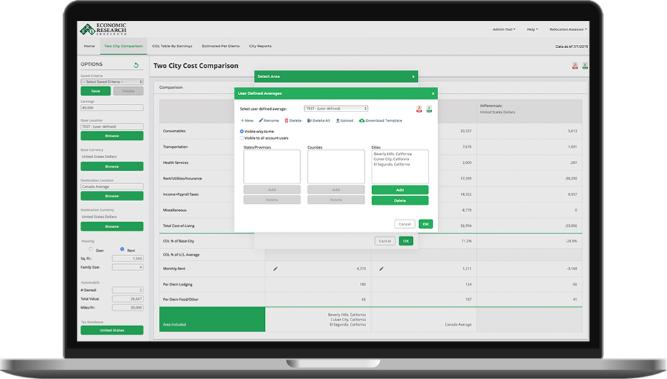This screenshot has height=379, width=667.
Task: Click the United States tax residence button
Action: (x=111, y=330)
